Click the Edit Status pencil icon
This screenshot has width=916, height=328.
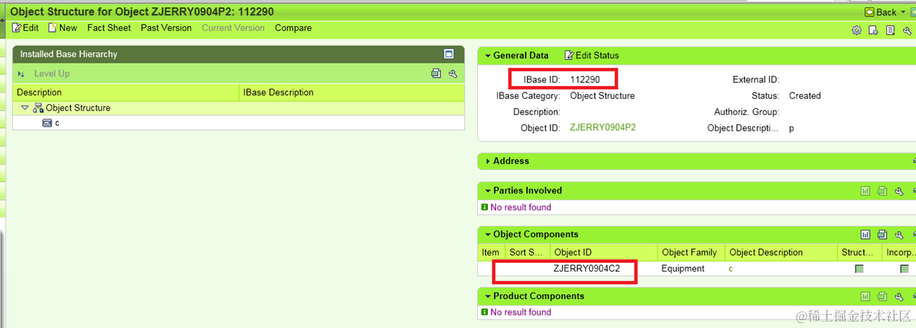pyautogui.click(x=569, y=56)
